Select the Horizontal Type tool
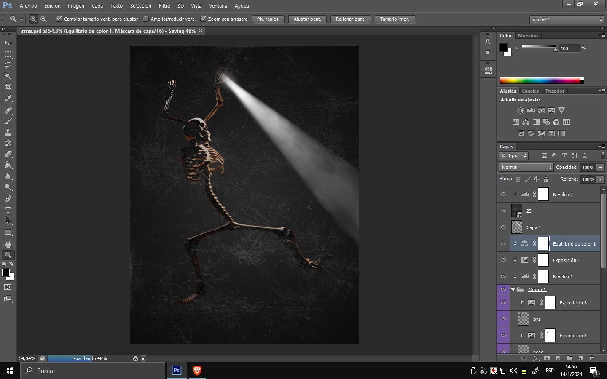This screenshot has width=607, height=379. pyautogui.click(x=8, y=210)
